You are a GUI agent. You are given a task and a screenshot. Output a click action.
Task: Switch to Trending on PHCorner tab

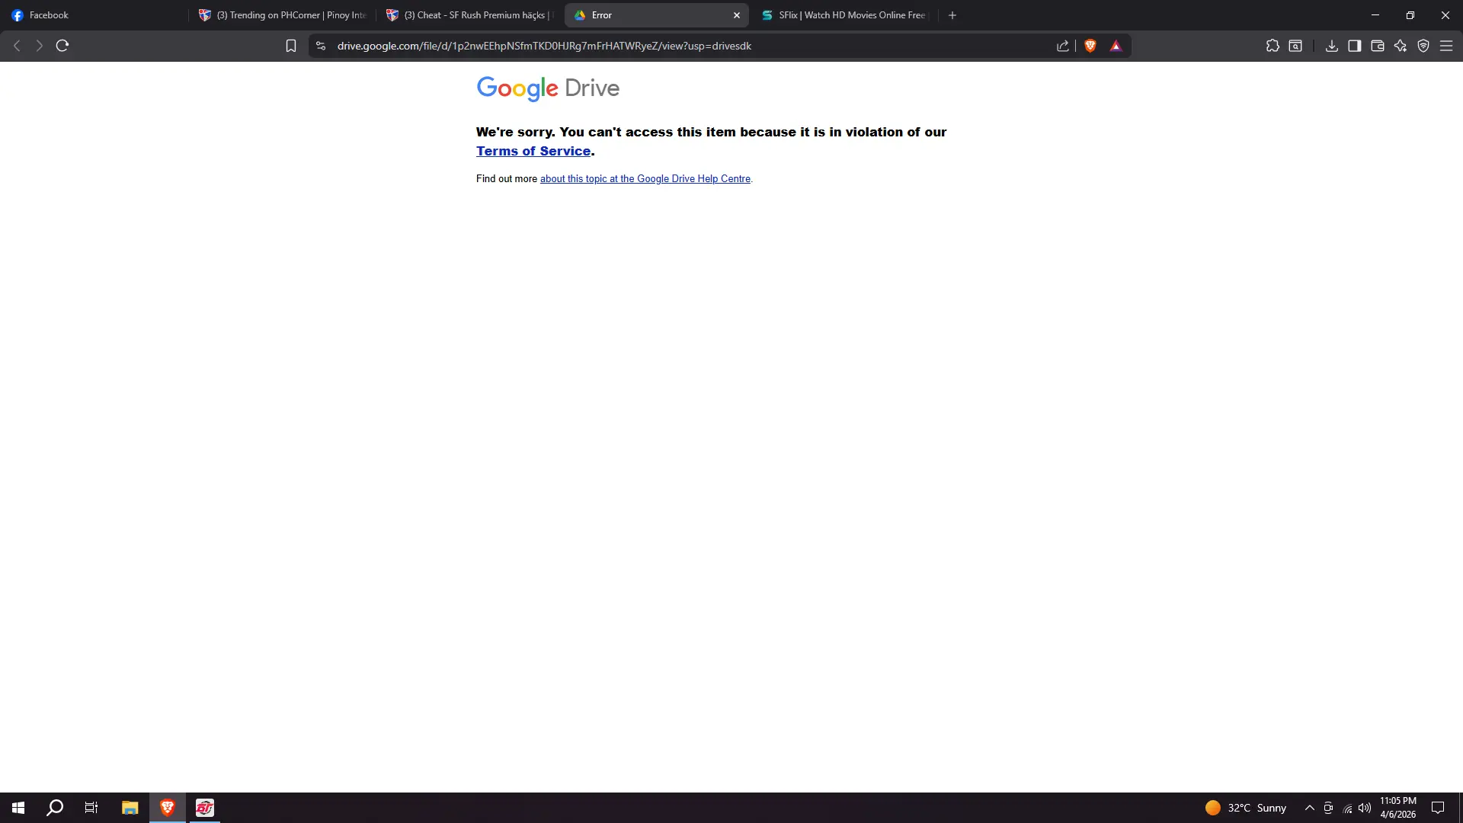pos(283,15)
